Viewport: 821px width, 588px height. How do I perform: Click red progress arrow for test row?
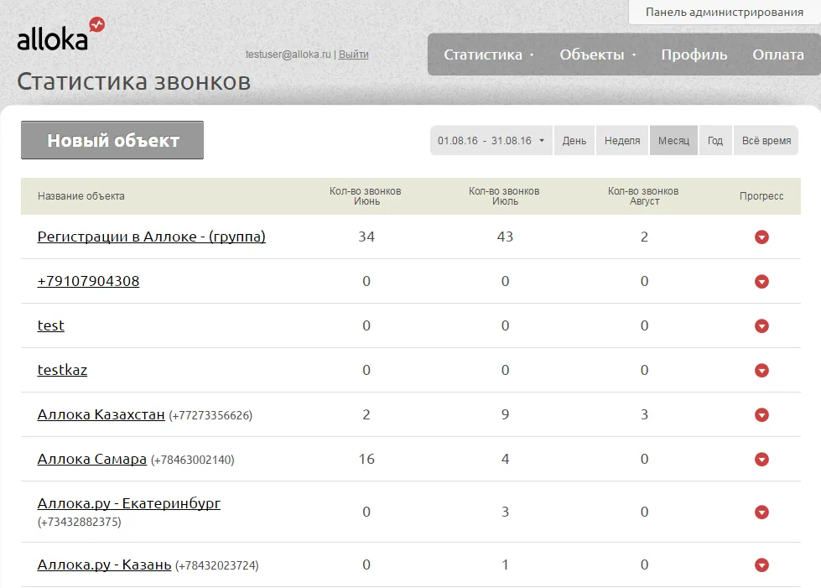point(761,326)
